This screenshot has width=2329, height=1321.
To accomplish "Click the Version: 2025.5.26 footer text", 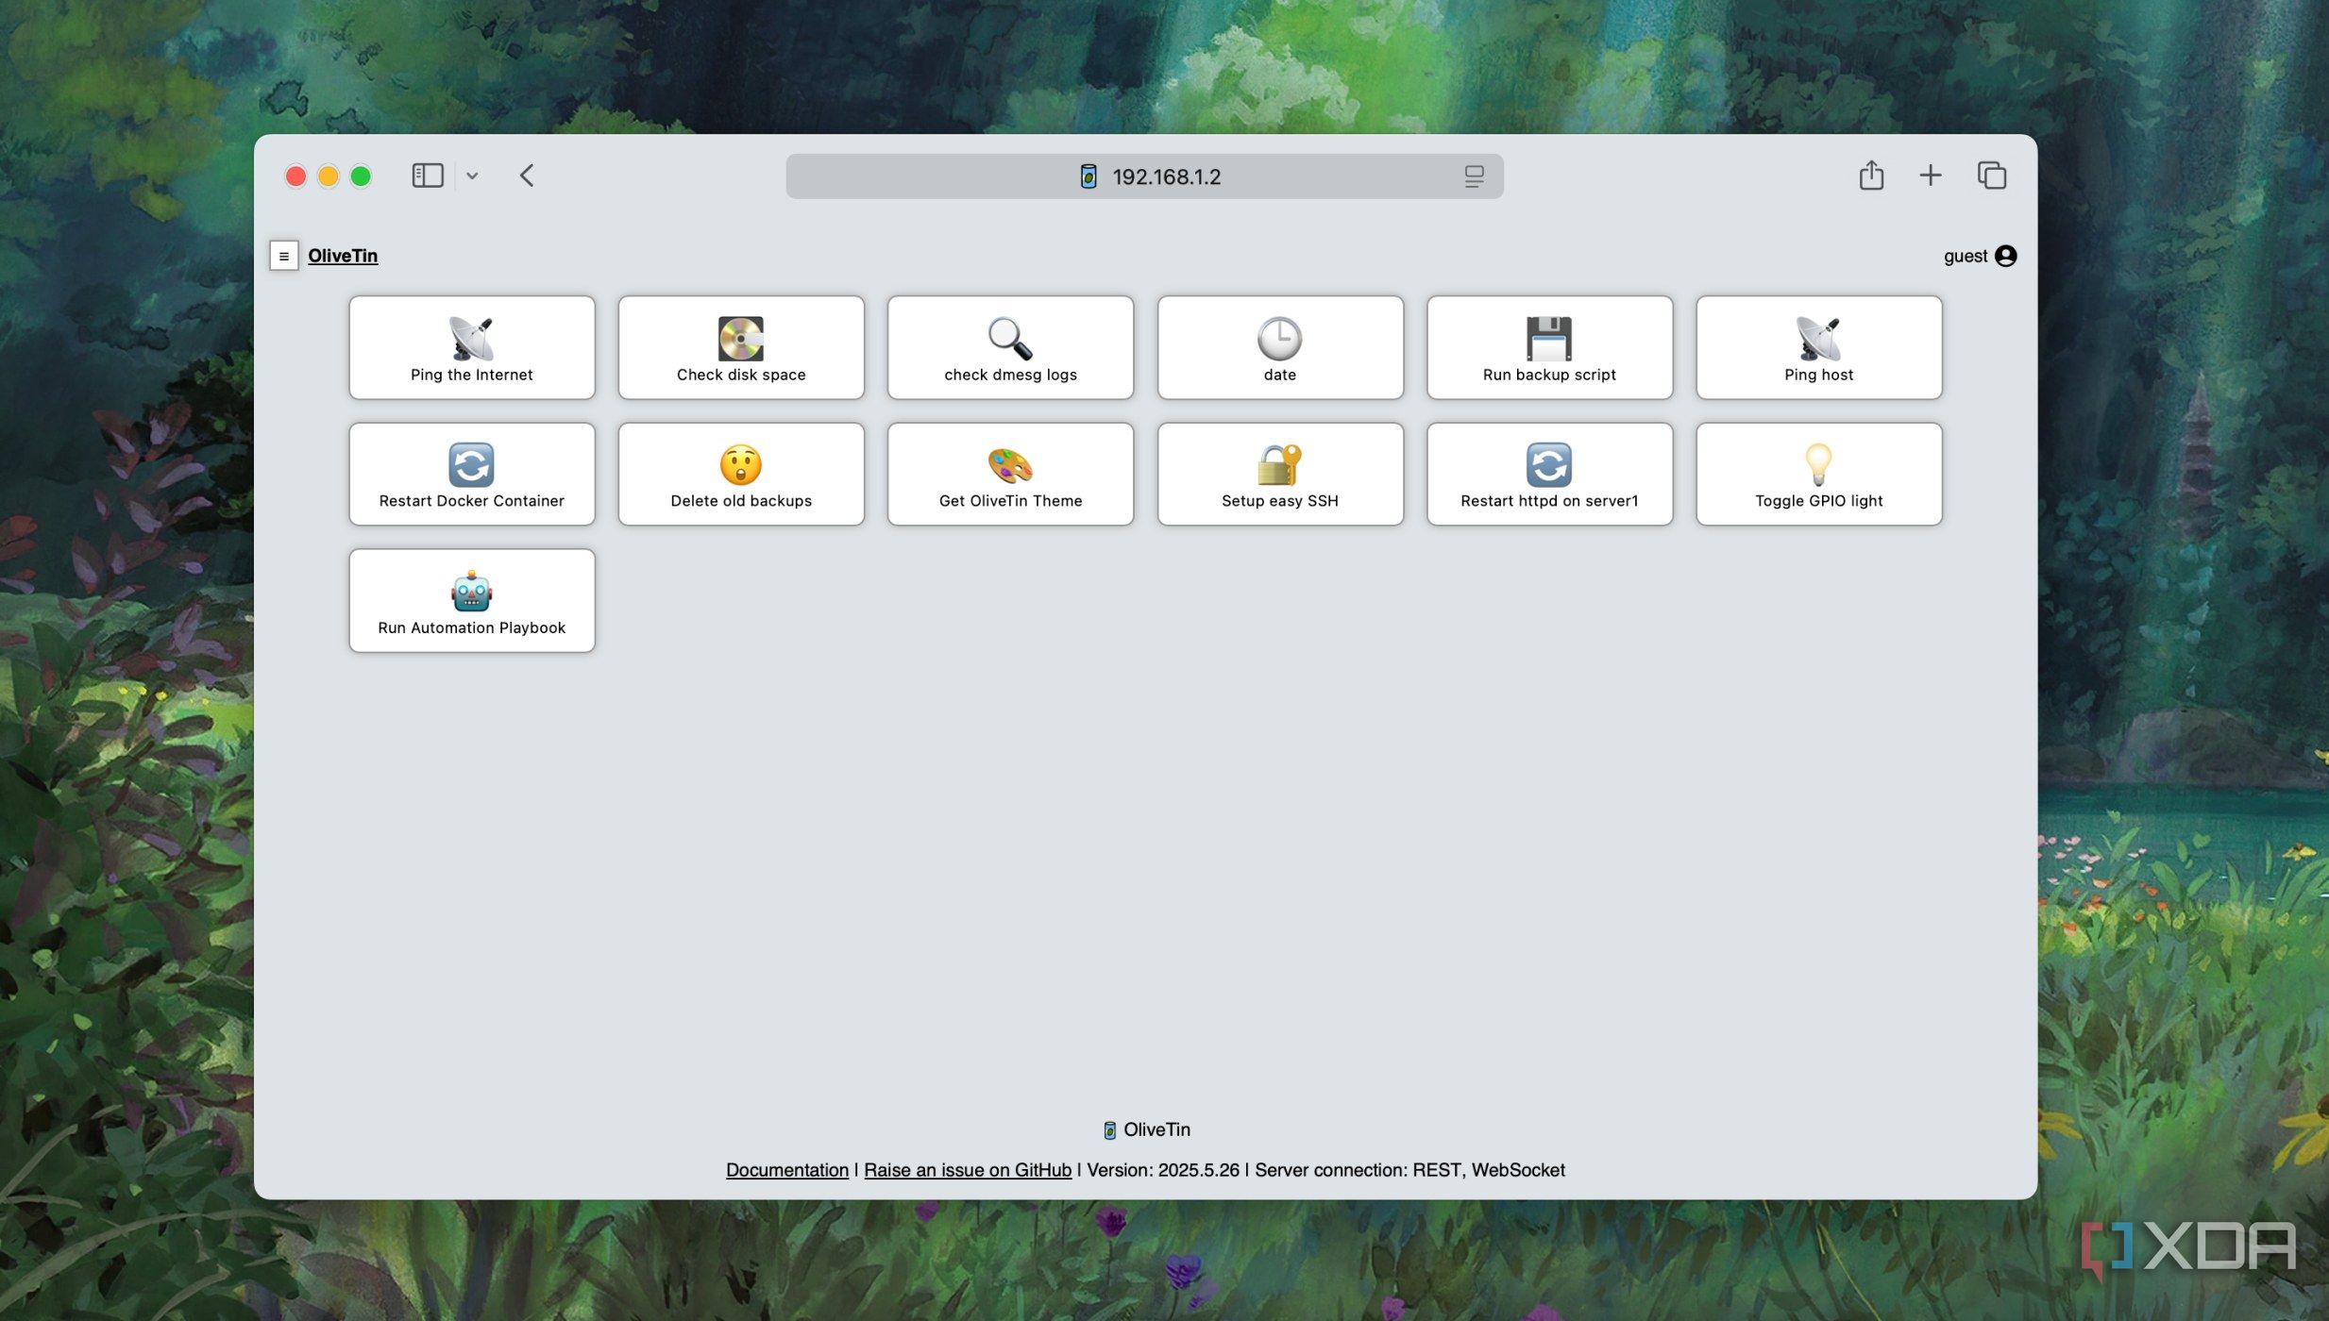I will [x=1162, y=1170].
